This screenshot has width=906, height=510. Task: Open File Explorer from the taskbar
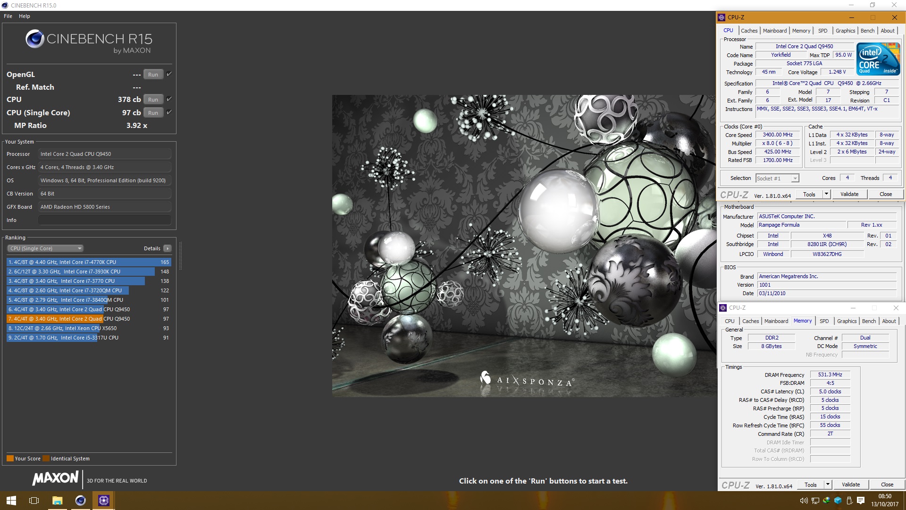click(x=57, y=501)
